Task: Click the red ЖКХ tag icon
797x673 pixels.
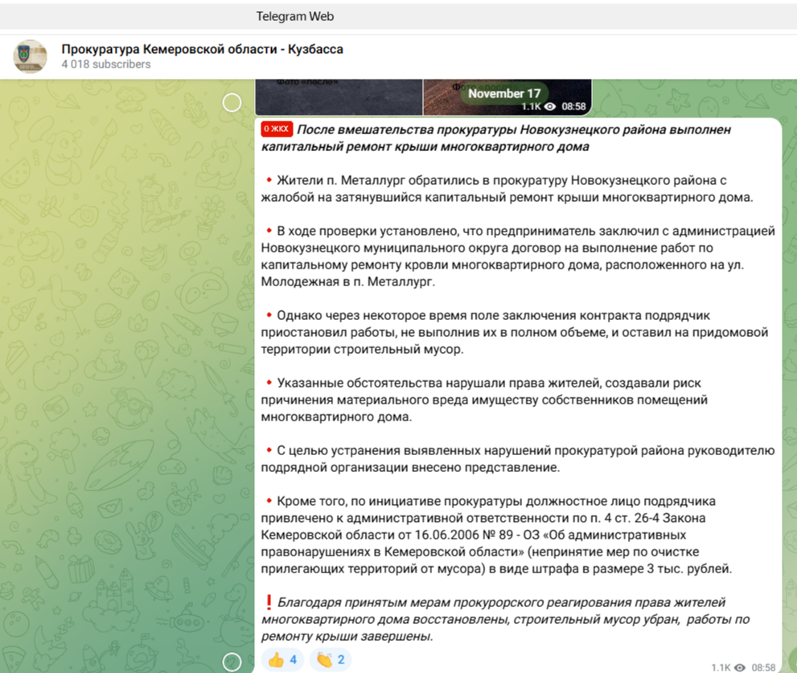Action: (277, 129)
